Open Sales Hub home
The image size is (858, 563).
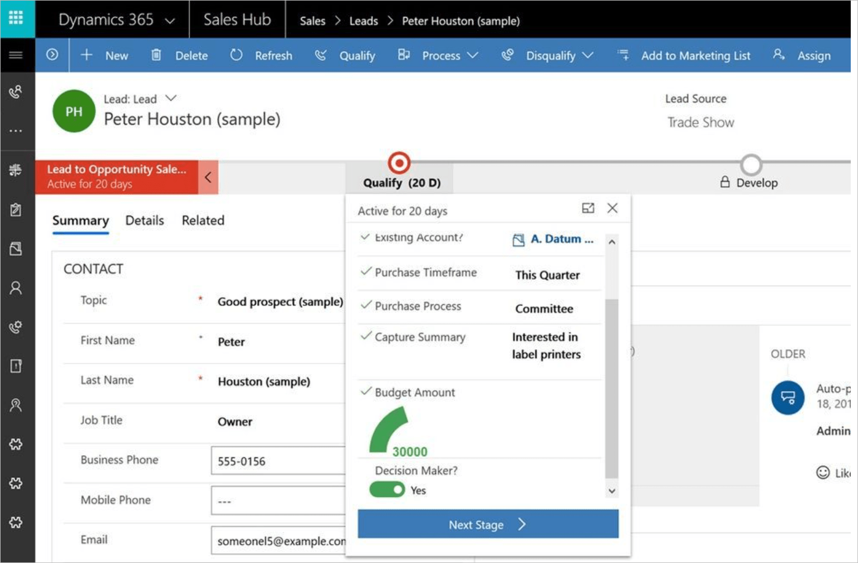(x=237, y=19)
